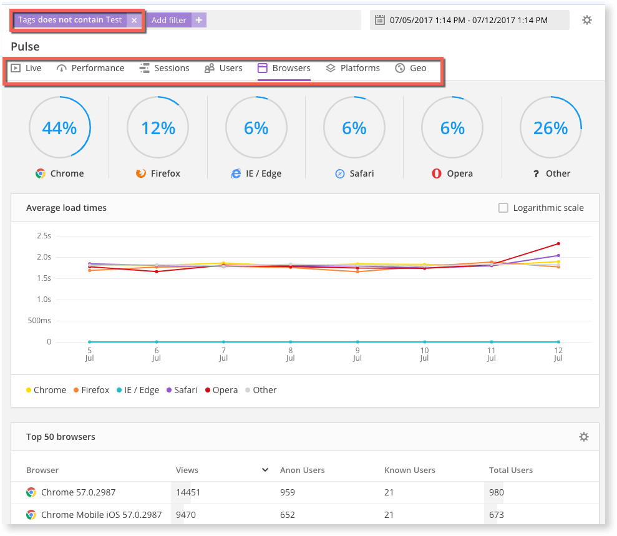Click the Chrome browser icon above its percentage circle

pos(40,173)
